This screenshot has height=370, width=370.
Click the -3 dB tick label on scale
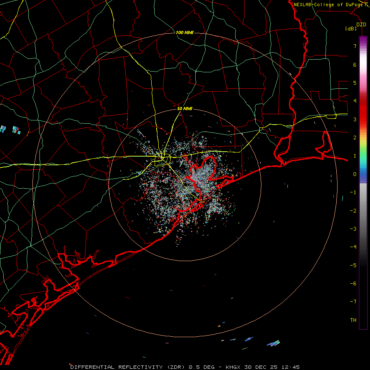coord(353,229)
